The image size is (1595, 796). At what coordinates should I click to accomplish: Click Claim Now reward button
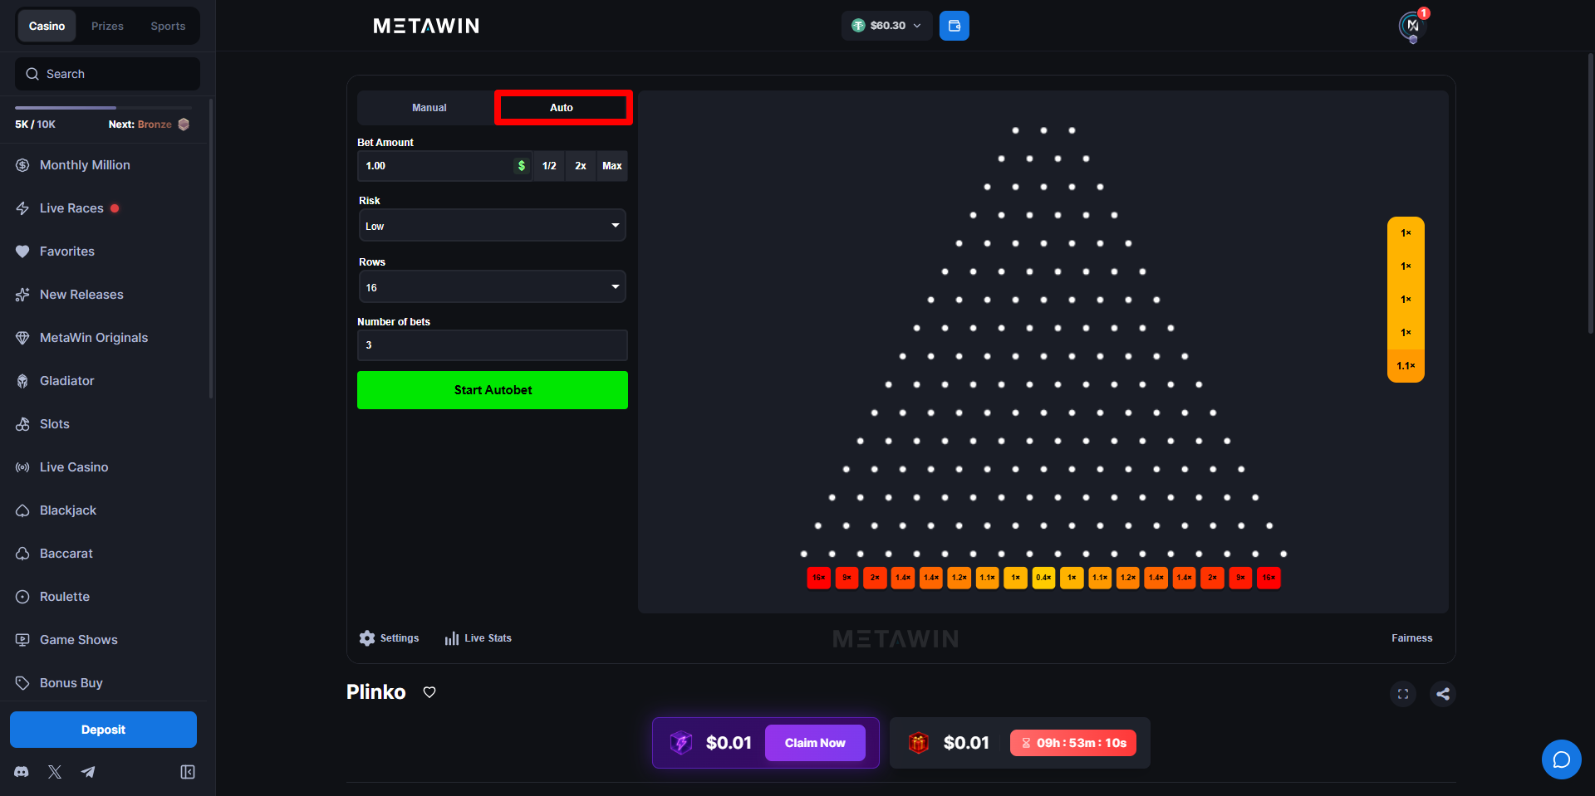coord(815,743)
